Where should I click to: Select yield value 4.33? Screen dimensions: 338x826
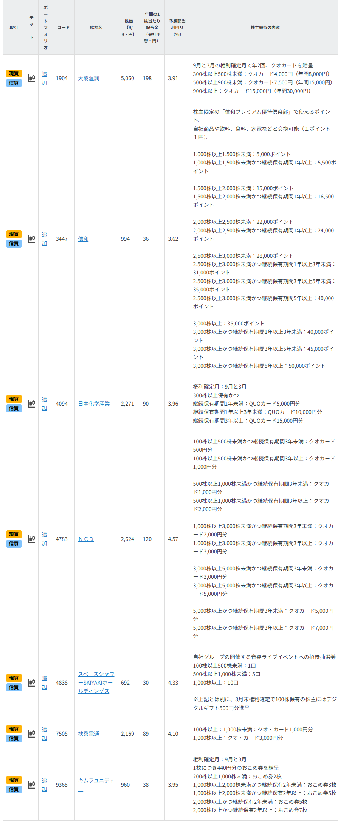click(x=173, y=683)
